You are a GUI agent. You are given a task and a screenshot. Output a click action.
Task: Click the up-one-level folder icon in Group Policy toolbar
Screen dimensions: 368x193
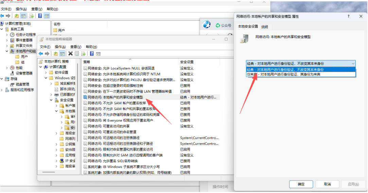(55, 53)
